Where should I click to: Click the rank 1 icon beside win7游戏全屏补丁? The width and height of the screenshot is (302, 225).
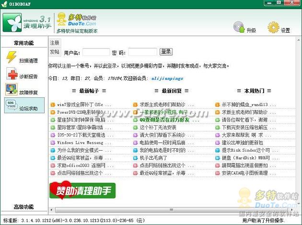(53, 105)
